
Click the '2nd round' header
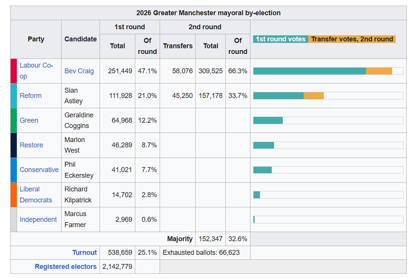[x=205, y=27]
